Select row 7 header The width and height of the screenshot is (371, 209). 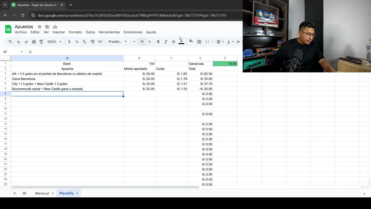pyautogui.click(x=6, y=94)
